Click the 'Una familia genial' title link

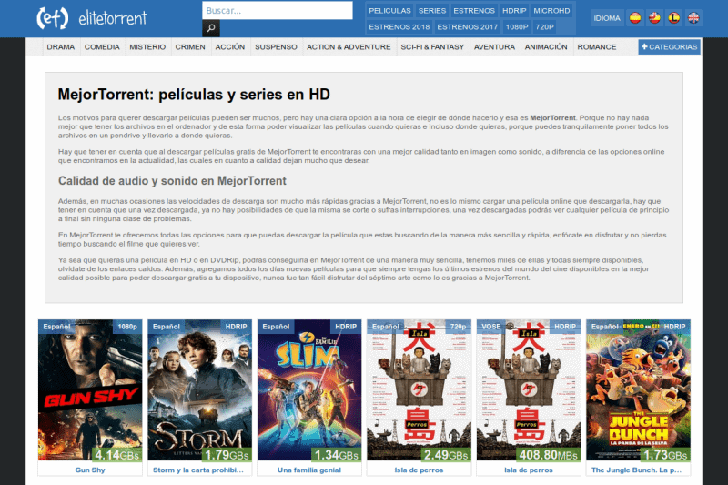tap(309, 470)
